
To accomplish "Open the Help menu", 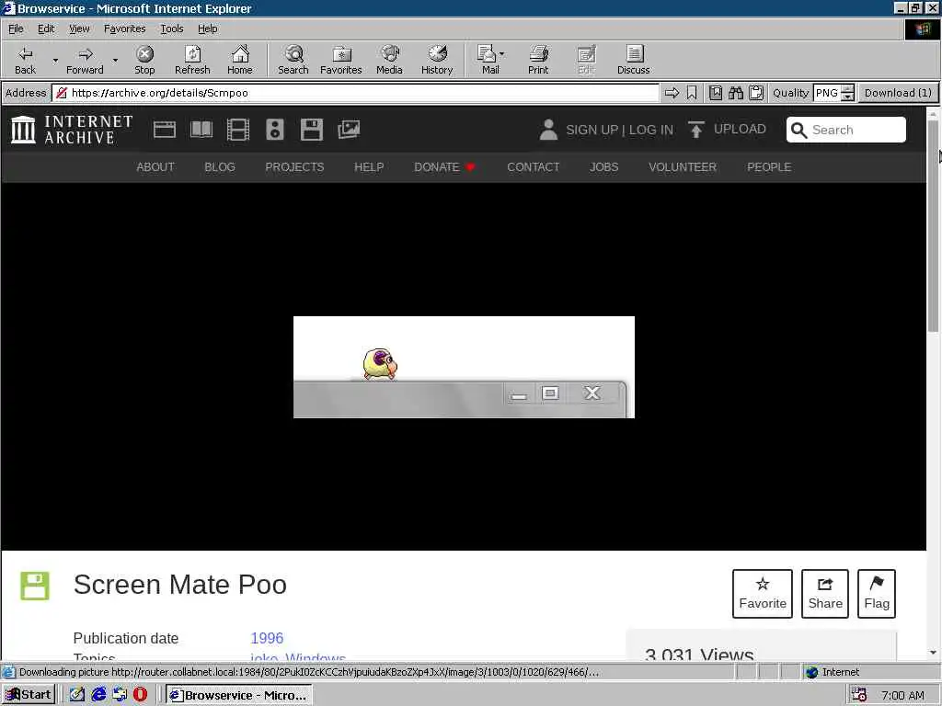I will tap(207, 28).
